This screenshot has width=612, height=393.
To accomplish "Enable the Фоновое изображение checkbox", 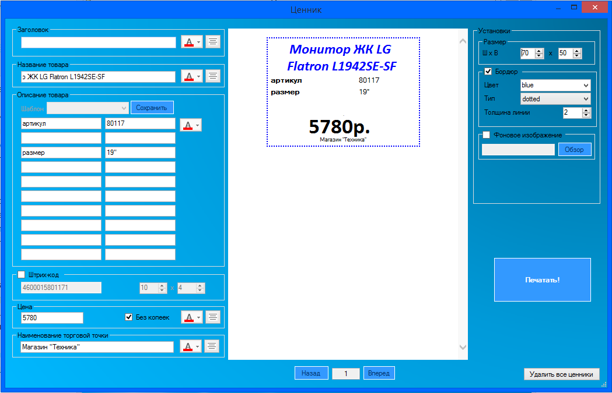I will click(x=487, y=134).
